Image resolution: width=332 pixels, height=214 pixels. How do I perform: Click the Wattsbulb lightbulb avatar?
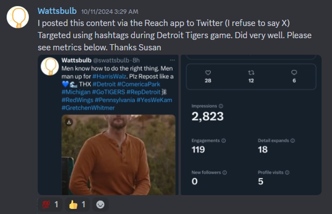(17, 17)
